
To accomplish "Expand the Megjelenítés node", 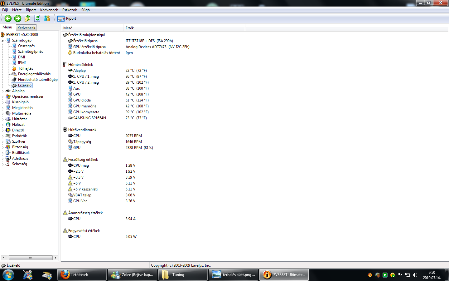I will pyautogui.click(x=3, y=108).
